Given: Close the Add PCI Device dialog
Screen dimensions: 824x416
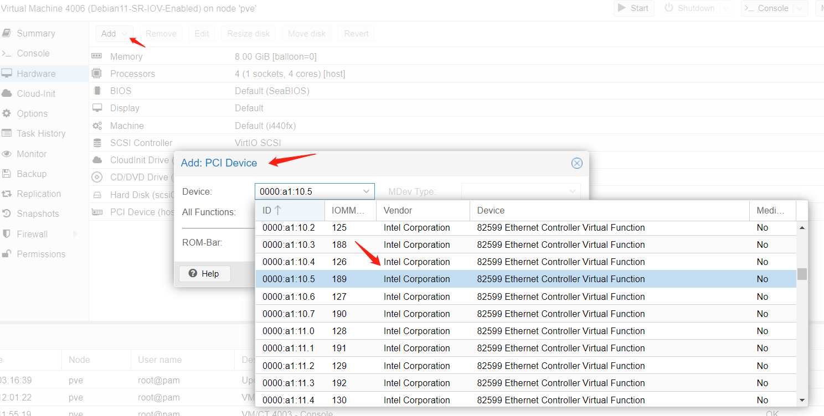Looking at the screenshot, I should pyautogui.click(x=576, y=163).
